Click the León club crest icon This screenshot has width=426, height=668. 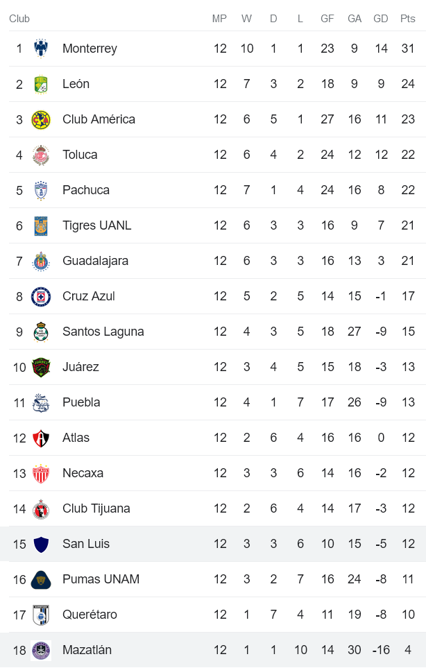pos(41,84)
